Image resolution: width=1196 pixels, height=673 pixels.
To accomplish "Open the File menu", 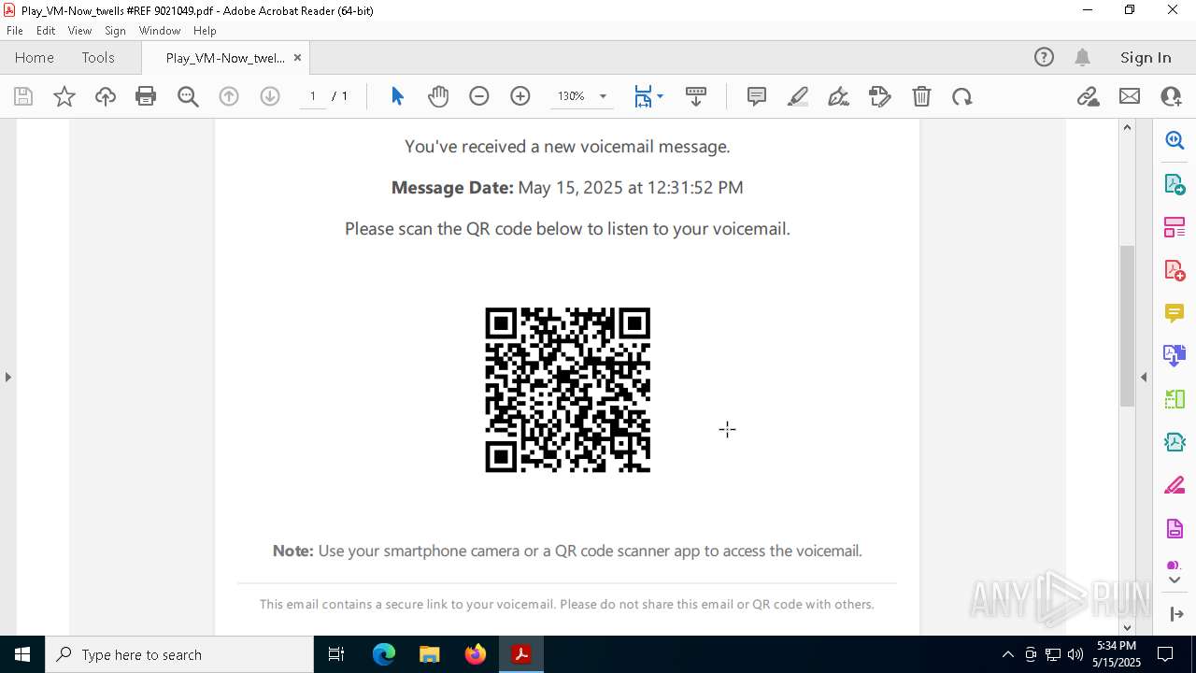I will [15, 30].
